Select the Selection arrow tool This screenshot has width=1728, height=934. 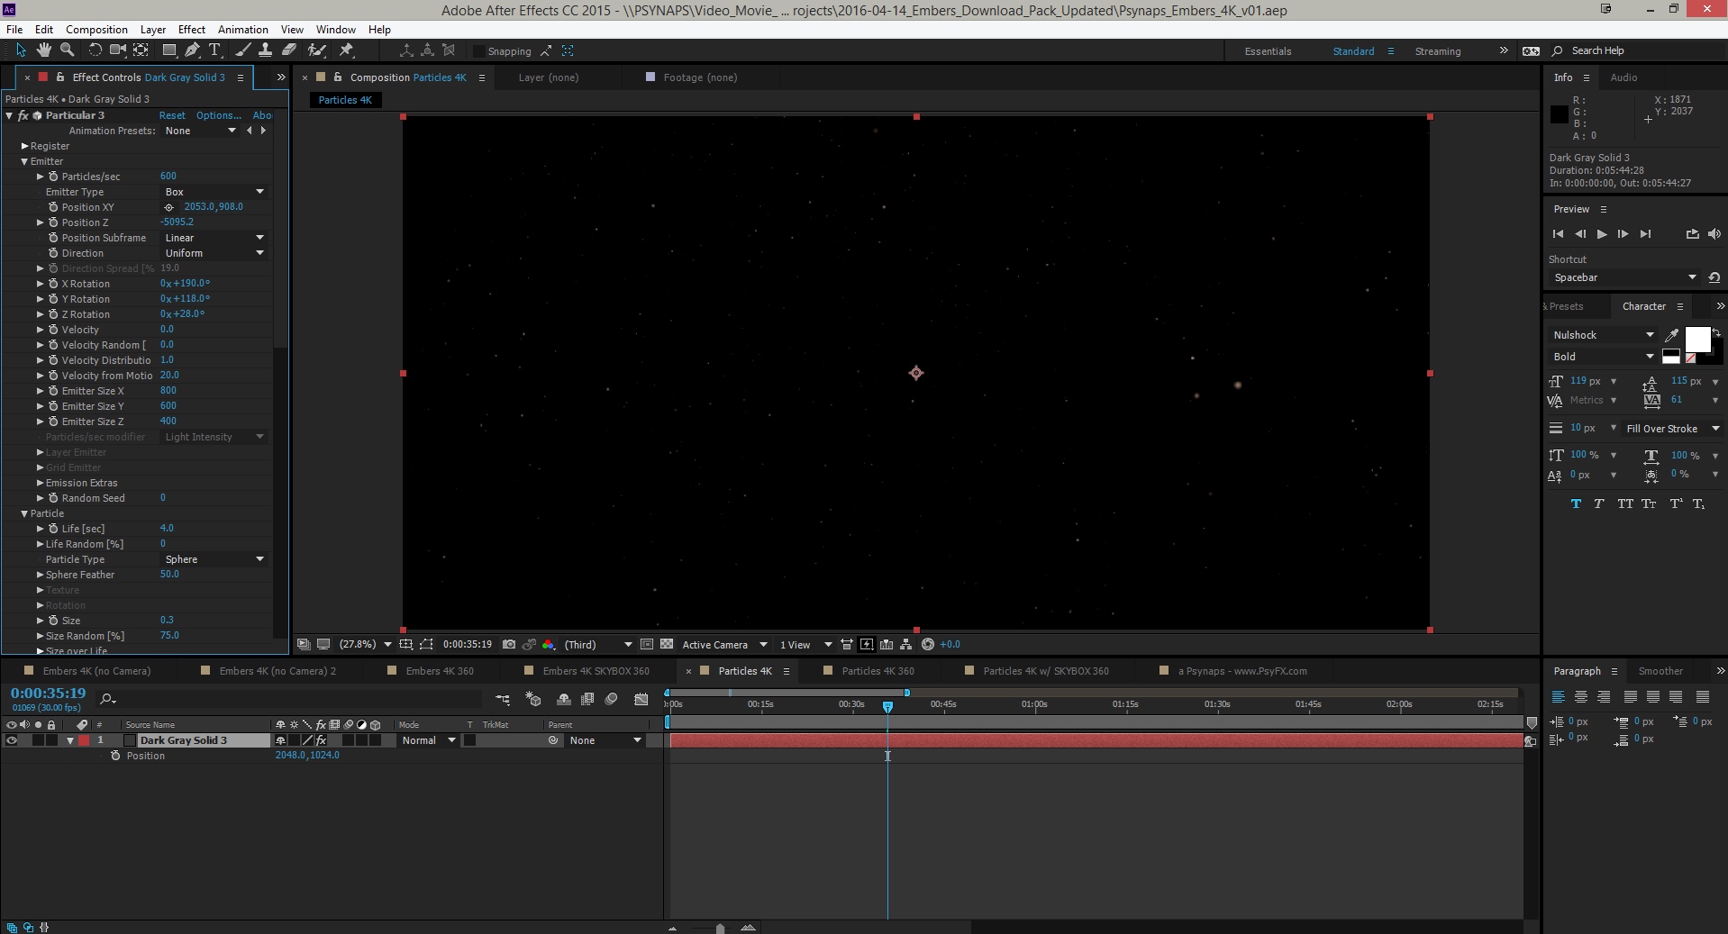coord(22,50)
